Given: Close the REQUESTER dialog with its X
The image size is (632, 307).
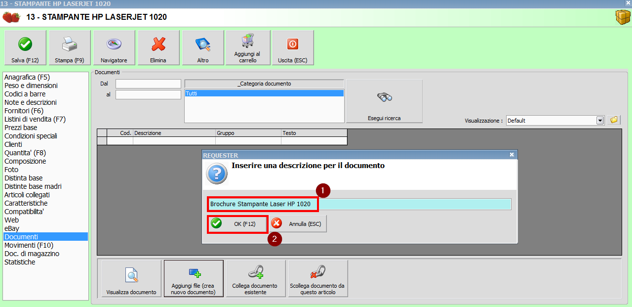Looking at the screenshot, I should 512,155.
